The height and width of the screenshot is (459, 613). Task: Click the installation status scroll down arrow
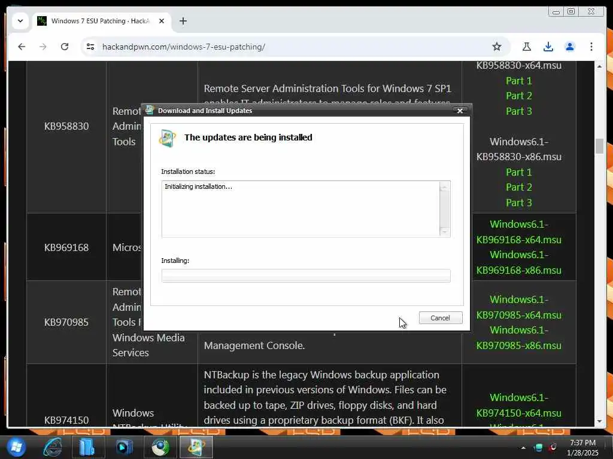(x=445, y=231)
